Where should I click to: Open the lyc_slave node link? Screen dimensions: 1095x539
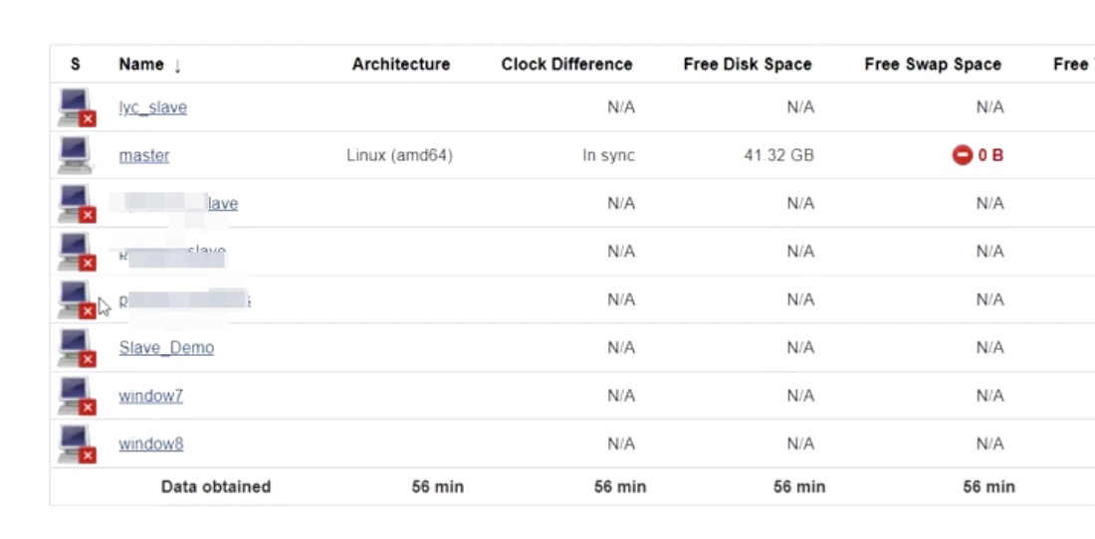152,107
